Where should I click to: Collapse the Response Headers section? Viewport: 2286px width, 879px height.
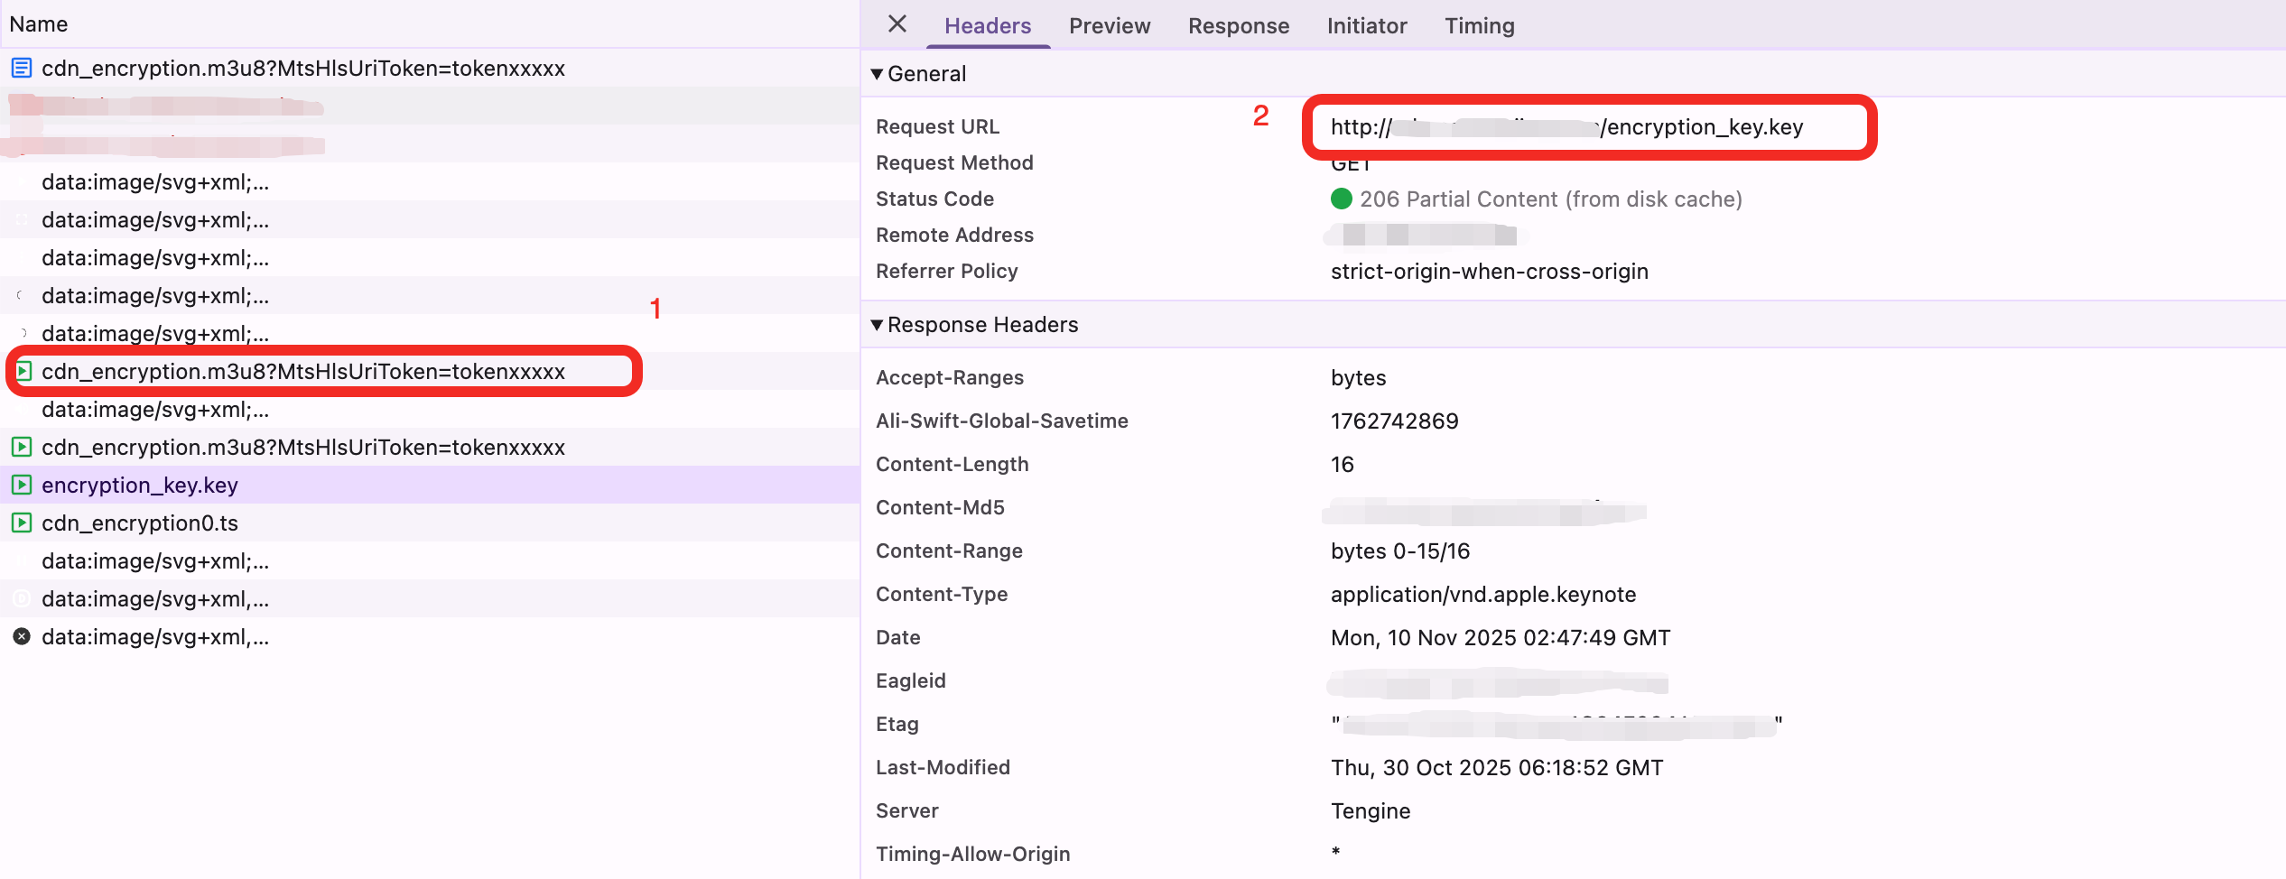pos(877,325)
